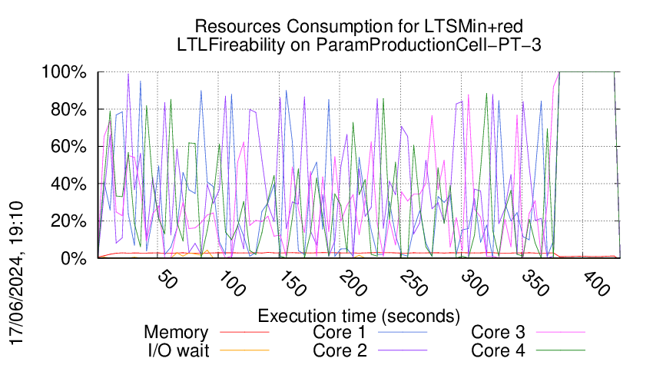653x365 pixels.
Task: Click the 'I/O wait' legend label
Action: tap(178, 350)
